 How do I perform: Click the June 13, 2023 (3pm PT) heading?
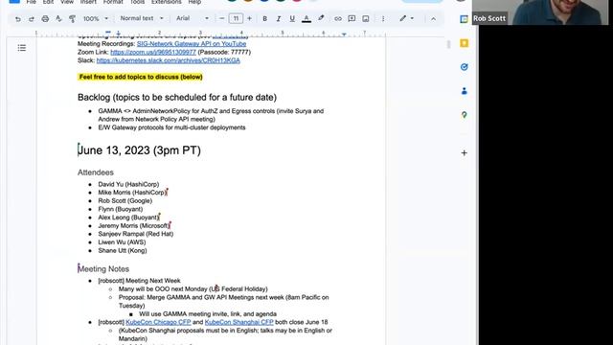tap(139, 150)
